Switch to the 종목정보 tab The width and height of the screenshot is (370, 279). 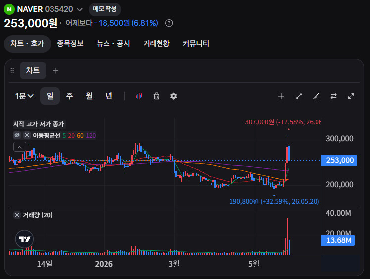(x=70, y=44)
